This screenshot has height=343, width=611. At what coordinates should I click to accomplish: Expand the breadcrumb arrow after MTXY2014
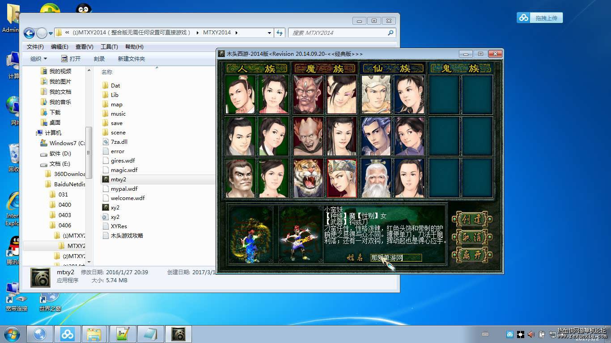coord(237,33)
